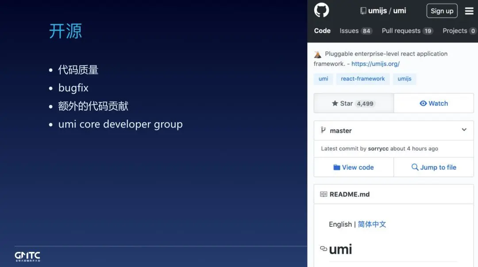
Task: Switch README language to 简体中文
Action: tap(372, 224)
